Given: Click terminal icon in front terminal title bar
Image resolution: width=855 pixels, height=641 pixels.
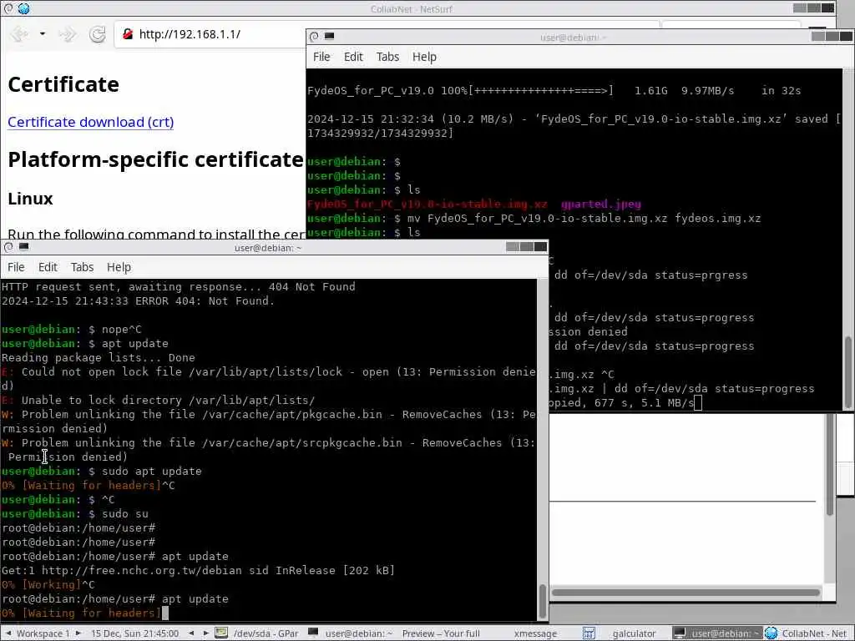Looking at the screenshot, I should tap(24, 246).
